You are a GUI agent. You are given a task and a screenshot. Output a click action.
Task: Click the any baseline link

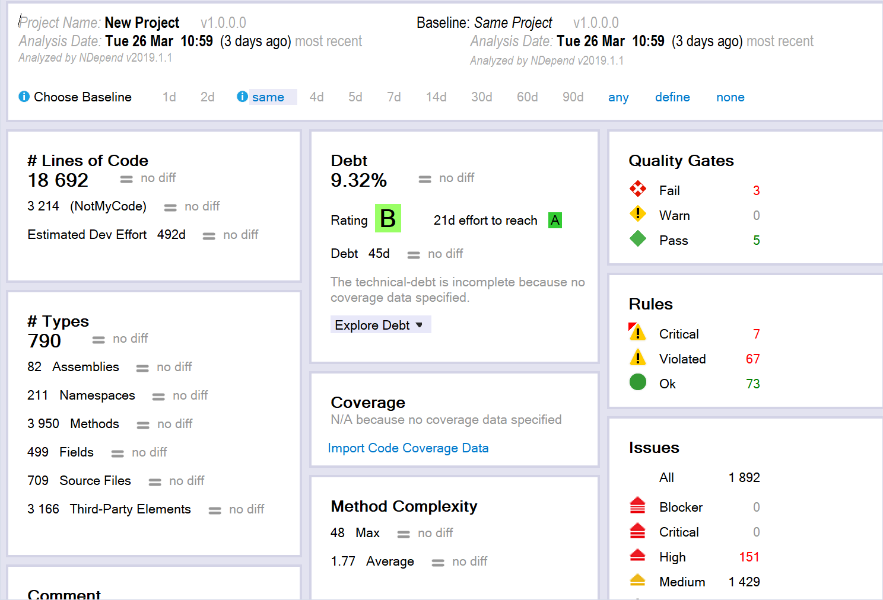tap(618, 98)
